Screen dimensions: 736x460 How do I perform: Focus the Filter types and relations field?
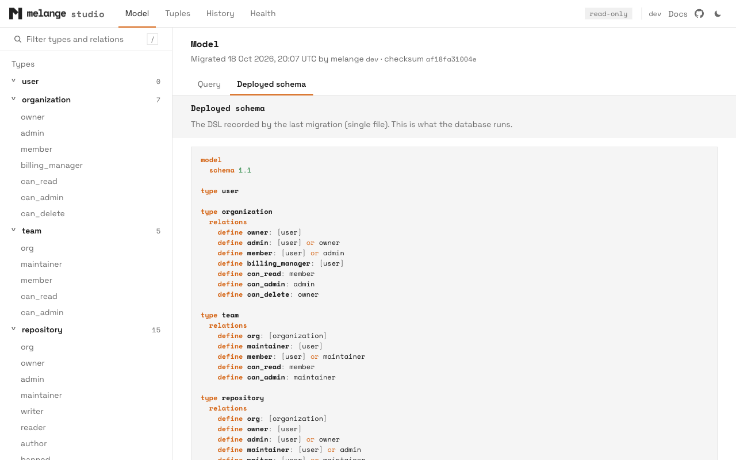coord(86,39)
